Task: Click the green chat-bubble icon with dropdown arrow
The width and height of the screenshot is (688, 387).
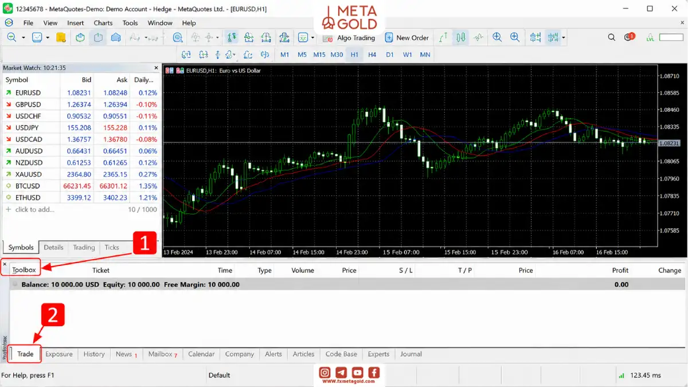Action: click(303, 37)
